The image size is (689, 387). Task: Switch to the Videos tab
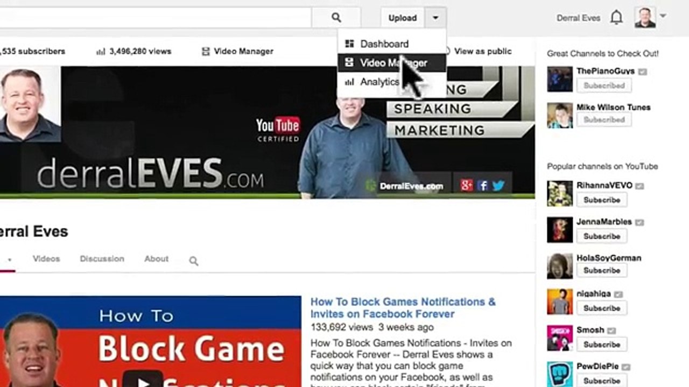tap(46, 259)
